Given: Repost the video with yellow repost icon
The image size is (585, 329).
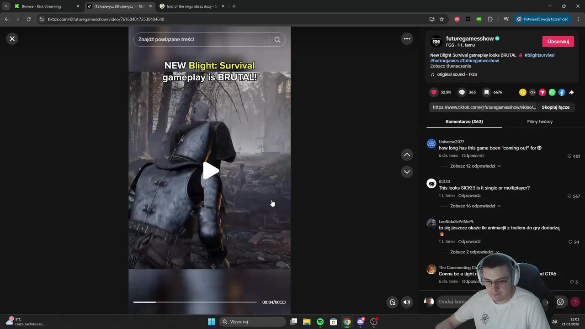Looking at the screenshot, I should [522, 92].
